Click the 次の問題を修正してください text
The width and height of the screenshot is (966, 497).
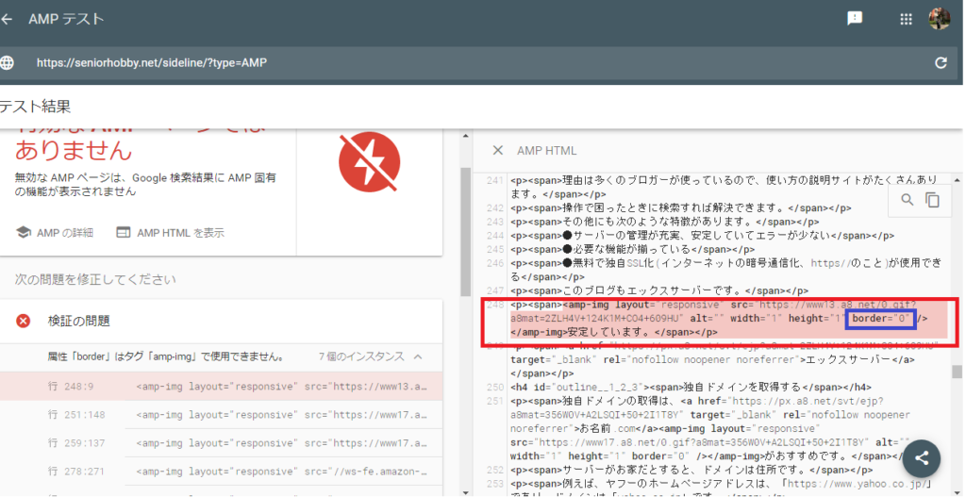point(95,279)
